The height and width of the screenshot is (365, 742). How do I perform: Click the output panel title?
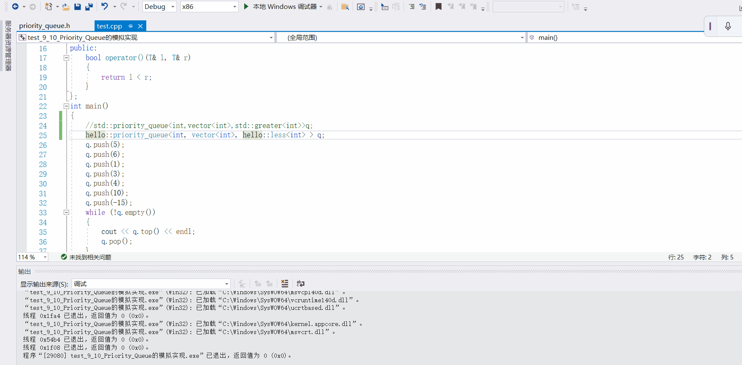coord(25,271)
